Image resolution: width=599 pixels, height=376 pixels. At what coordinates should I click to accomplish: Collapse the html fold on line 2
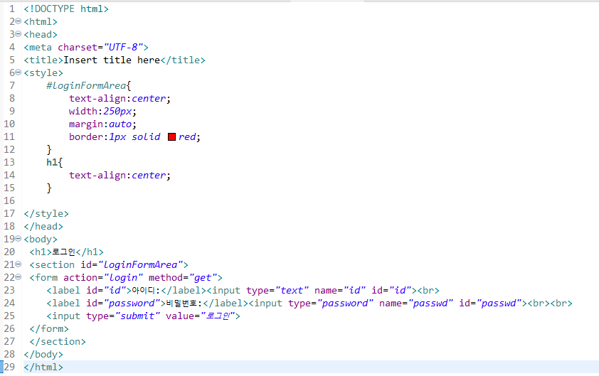[x=18, y=21]
